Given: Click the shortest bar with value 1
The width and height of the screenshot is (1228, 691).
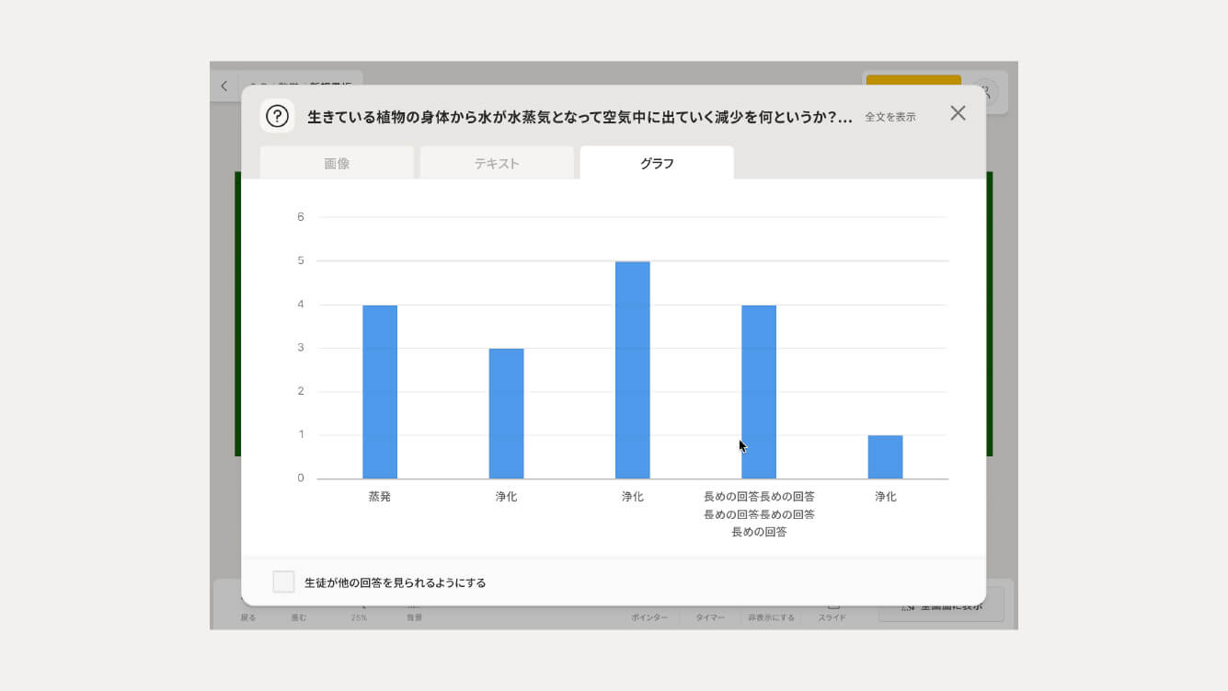Looking at the screenshot, I should click(885, 456).
